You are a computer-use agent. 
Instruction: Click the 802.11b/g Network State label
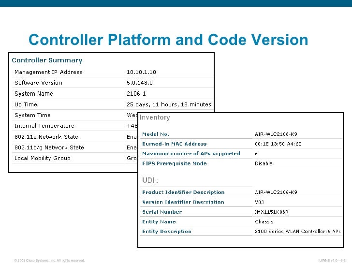[x=49, y=147]
